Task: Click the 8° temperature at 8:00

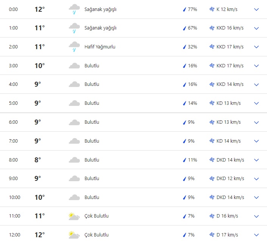Action: (37, 160)
